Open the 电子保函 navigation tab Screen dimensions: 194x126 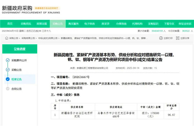(x=90, y=24)
